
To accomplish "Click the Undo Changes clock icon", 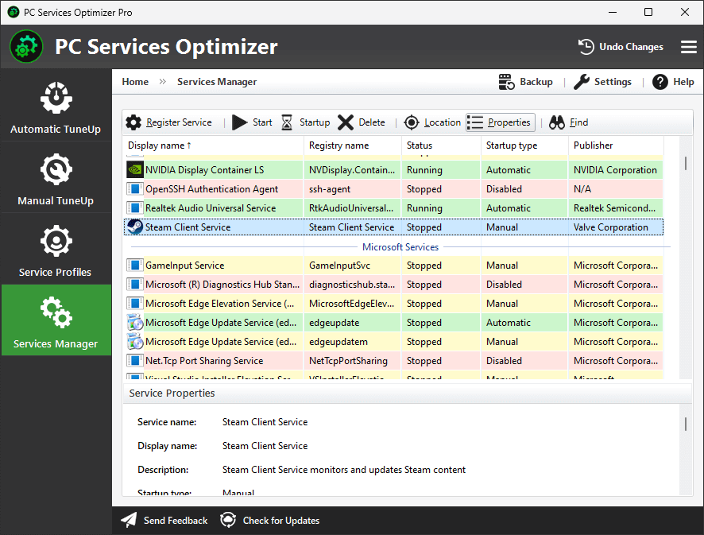I will tap(586, 47).
